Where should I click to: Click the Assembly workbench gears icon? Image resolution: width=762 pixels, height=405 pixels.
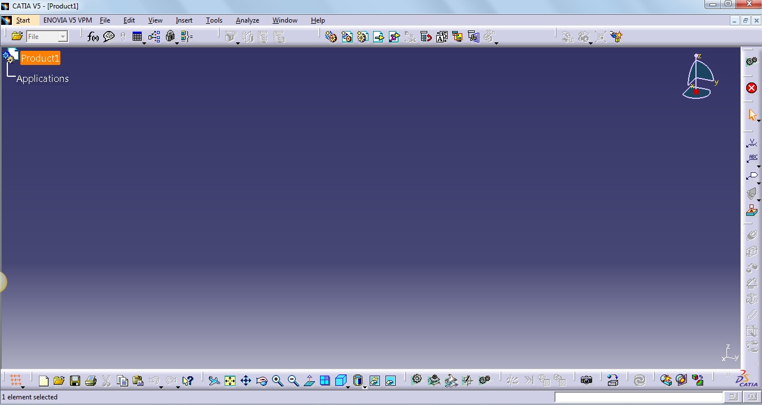(751, 61)
